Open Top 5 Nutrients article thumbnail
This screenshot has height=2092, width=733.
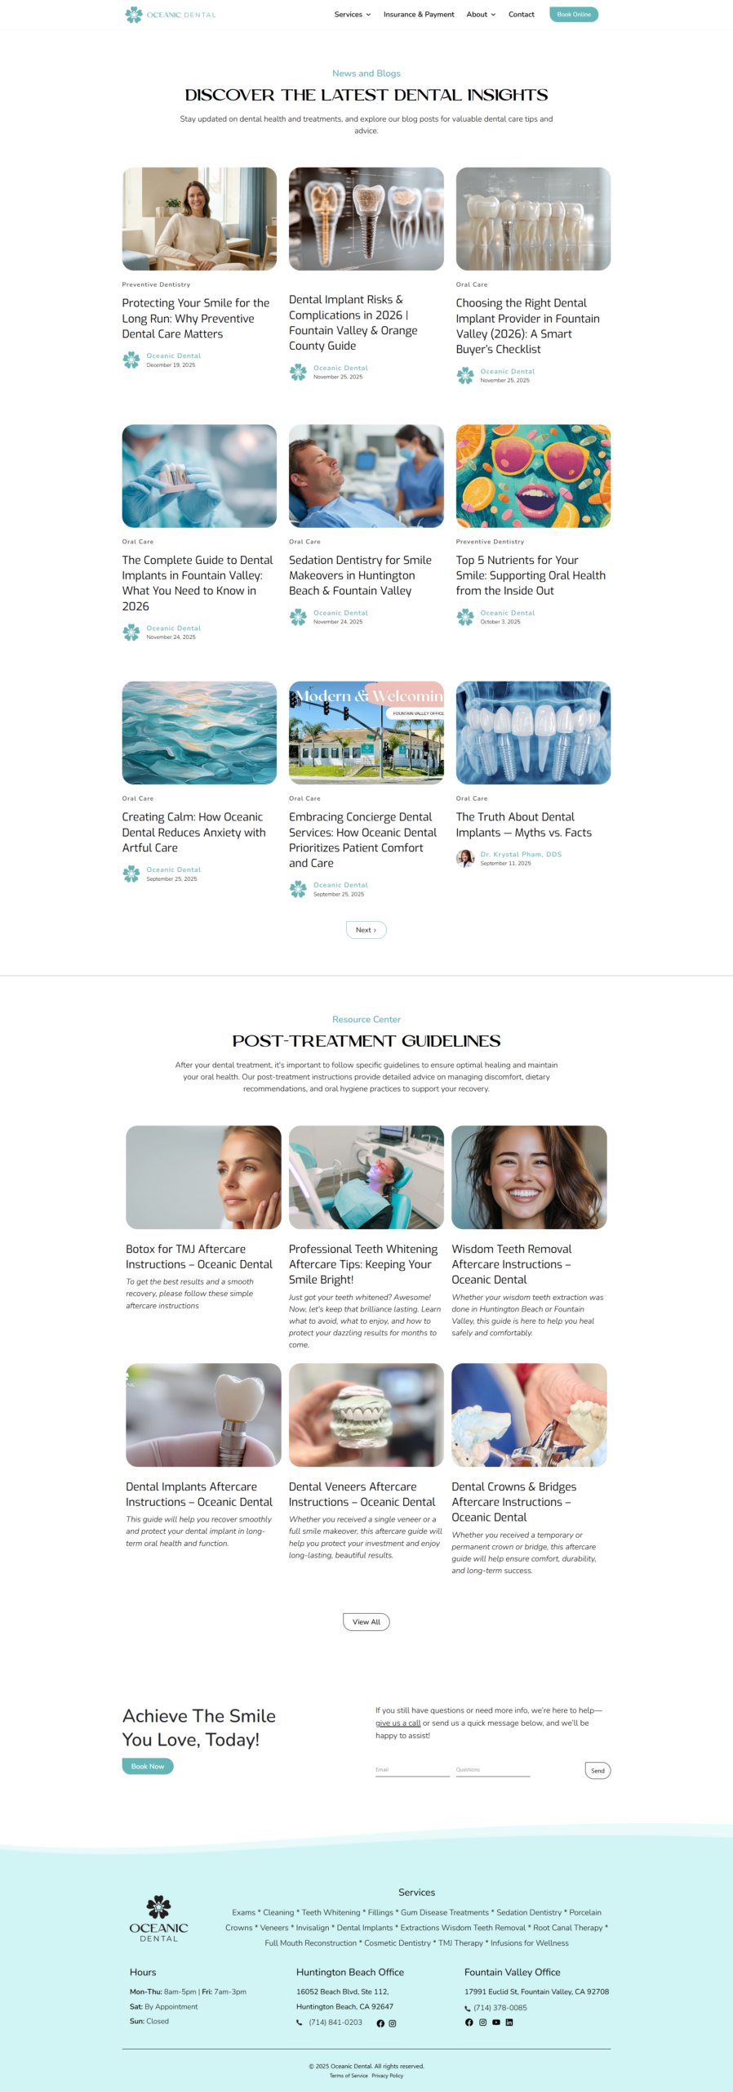(x=533, y=476)
